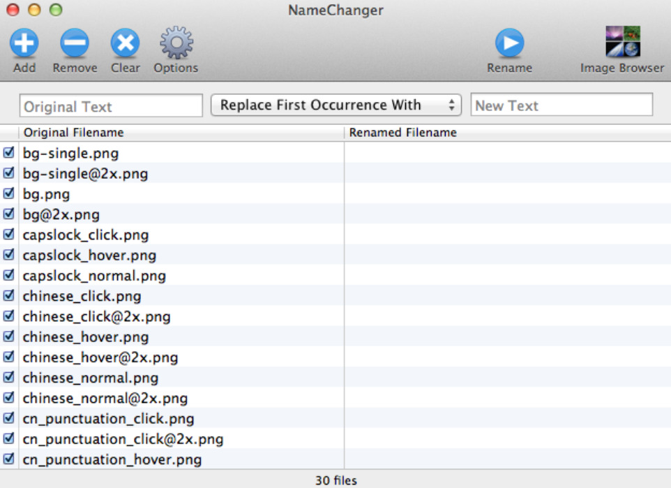This screenshot has height=488, width=671.
Task: Open the Replace First Occurrence With dropdown
Action: click(x=336, y=105)
